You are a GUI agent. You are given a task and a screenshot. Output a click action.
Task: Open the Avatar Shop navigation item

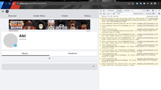tap(39, 16)
